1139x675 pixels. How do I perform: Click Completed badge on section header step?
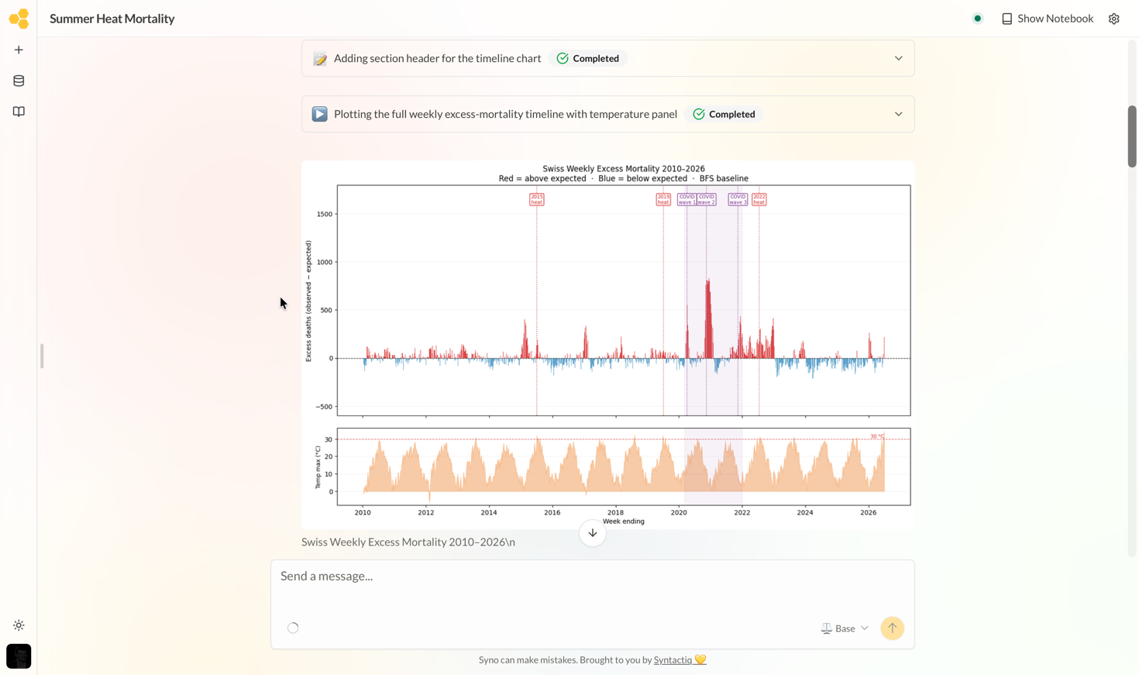588,58
